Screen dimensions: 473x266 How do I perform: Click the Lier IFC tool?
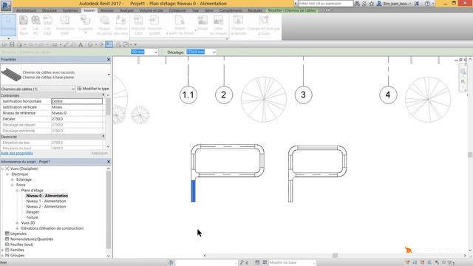35,25
